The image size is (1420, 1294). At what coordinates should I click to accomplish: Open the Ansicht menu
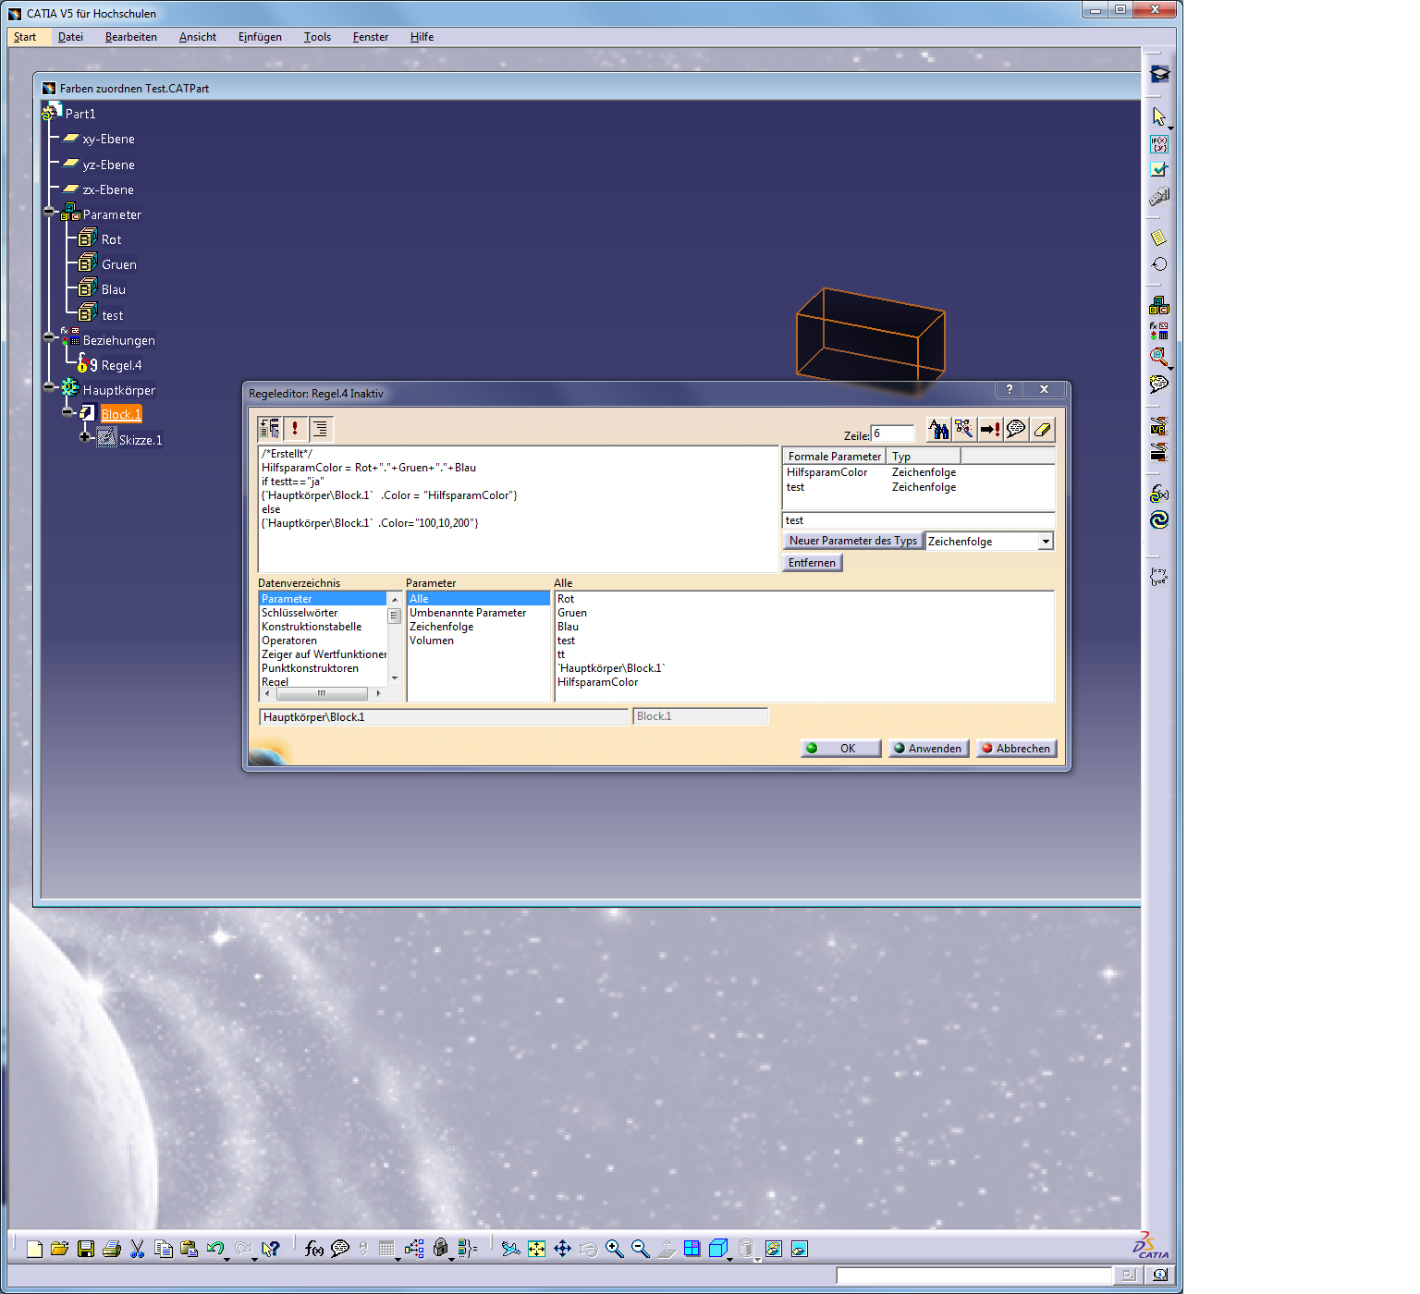click(198, 37)
